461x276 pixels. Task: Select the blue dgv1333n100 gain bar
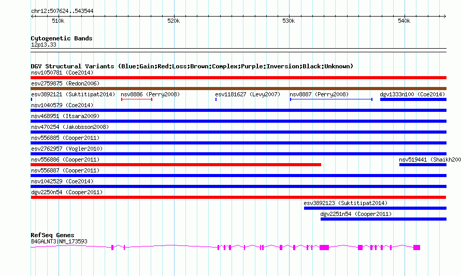413,99
